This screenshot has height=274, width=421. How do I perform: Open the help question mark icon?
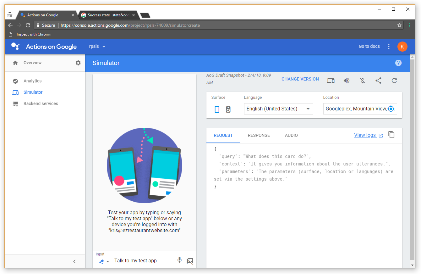click(x=398, y=63)
